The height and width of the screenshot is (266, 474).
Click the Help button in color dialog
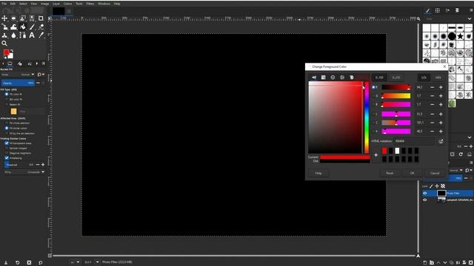click(x=318, y=173)
